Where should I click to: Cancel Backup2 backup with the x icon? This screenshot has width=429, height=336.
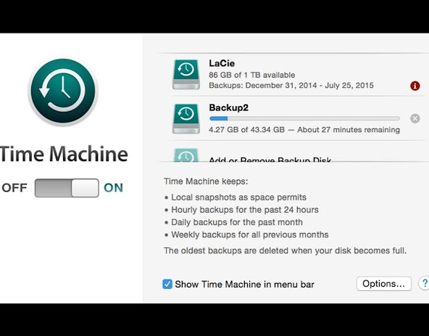point(415,118)
